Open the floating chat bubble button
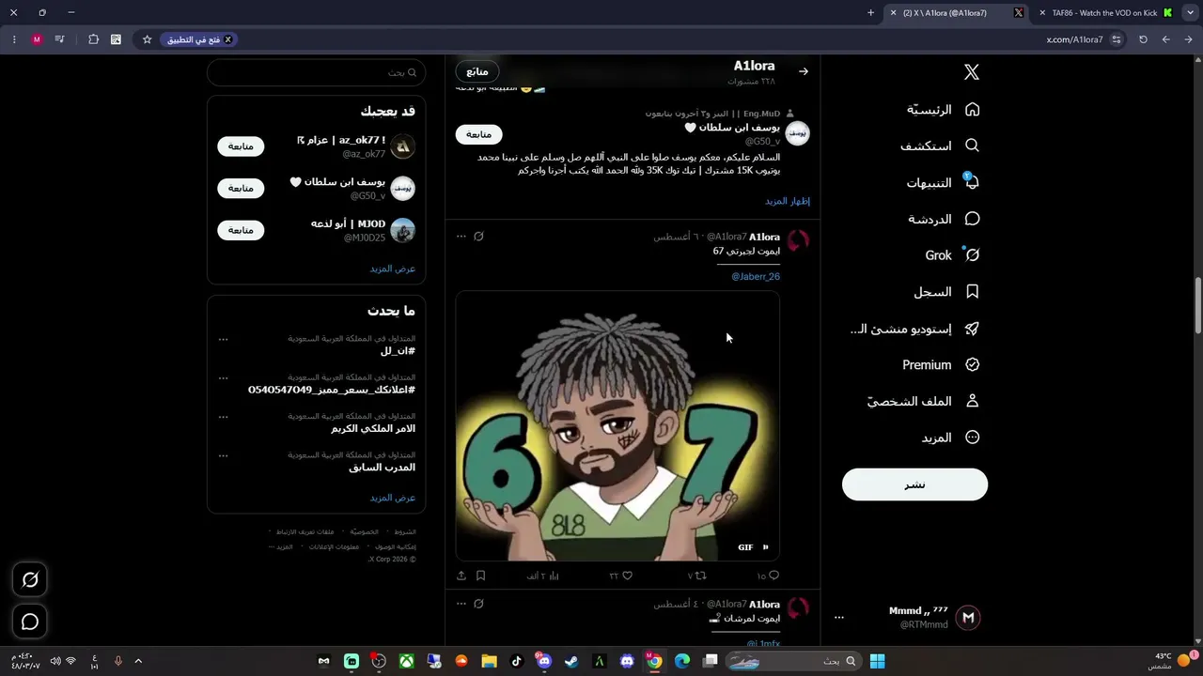Viewport: 1203px width, 676px height. 30,622
